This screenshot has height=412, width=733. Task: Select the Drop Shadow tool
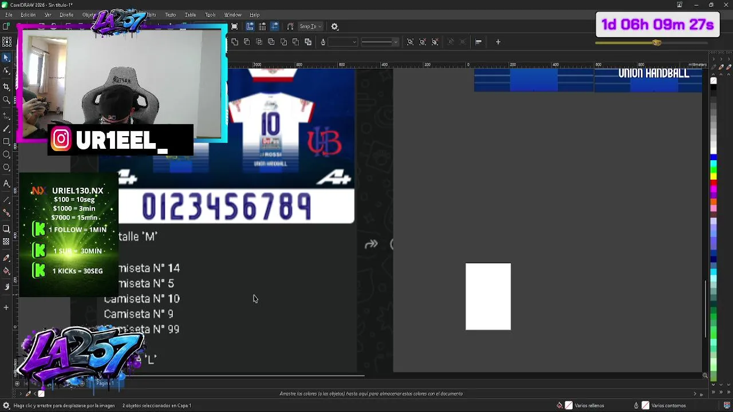6,229
